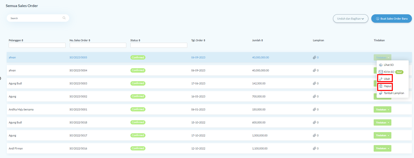Screen dimensions: 414x158
Task: Click the 17-06-2023 order date
Action: click(x=198, y=83)
